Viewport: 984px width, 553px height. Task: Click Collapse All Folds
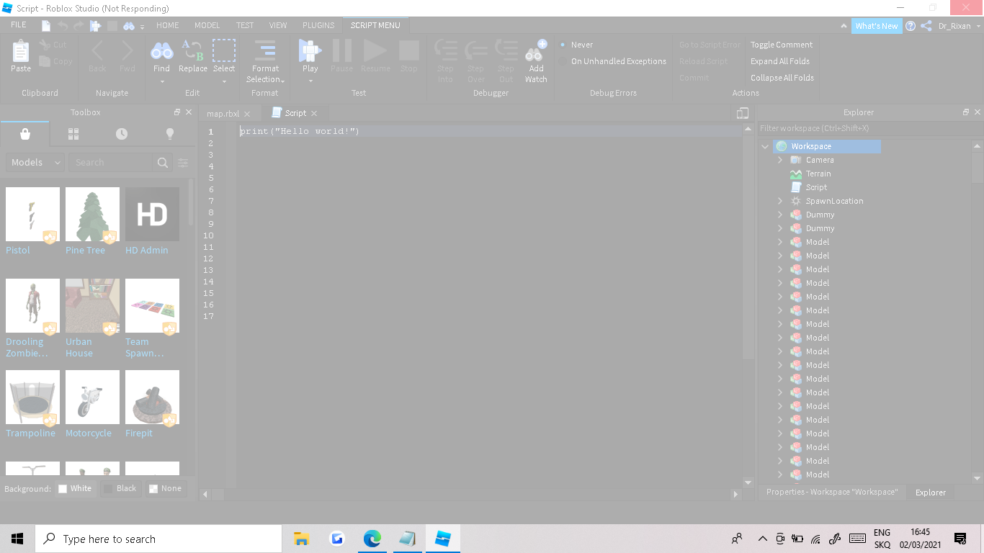[782, 78]
